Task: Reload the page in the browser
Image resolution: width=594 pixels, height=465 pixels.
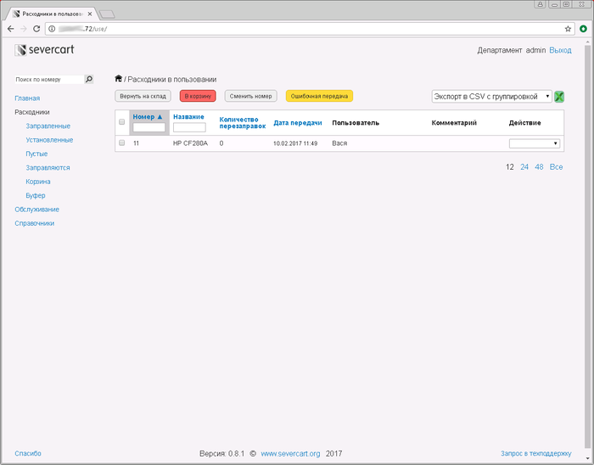Action: point(36,29)
